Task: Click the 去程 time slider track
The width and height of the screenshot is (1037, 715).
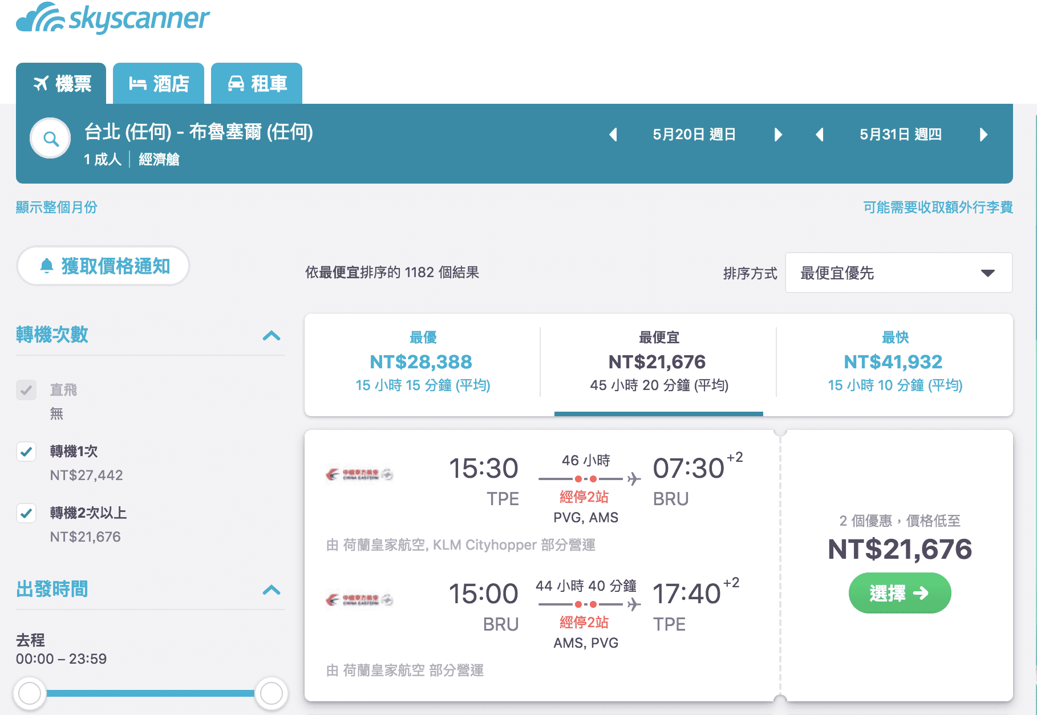Action: (x=151, y=693)
